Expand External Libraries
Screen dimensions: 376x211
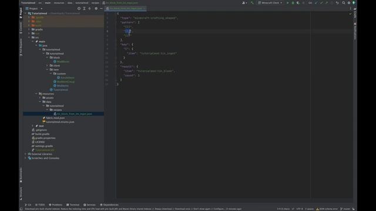(26, 154)
